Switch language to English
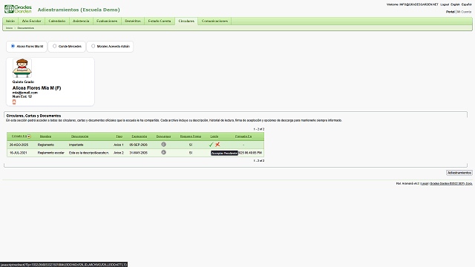 (x=455, y=4)
